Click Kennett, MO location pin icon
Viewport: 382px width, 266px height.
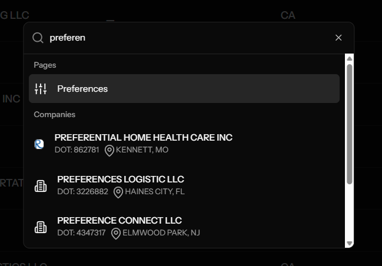[109, 150]
